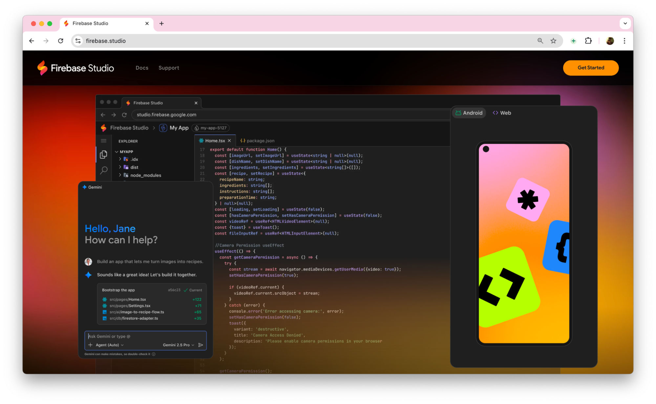Open the Docs link
Image resolution: width=656 pixels, height=404 pixels.
coord(142,68)
